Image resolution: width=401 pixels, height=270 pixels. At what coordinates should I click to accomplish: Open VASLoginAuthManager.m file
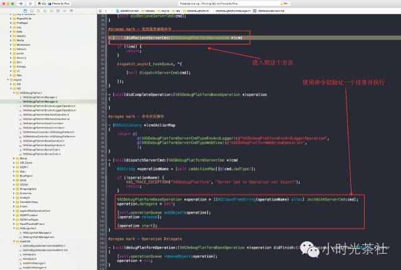[37, 237]
